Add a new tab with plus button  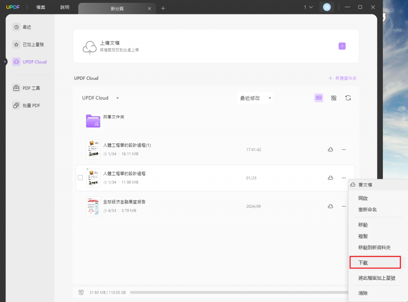163,8
